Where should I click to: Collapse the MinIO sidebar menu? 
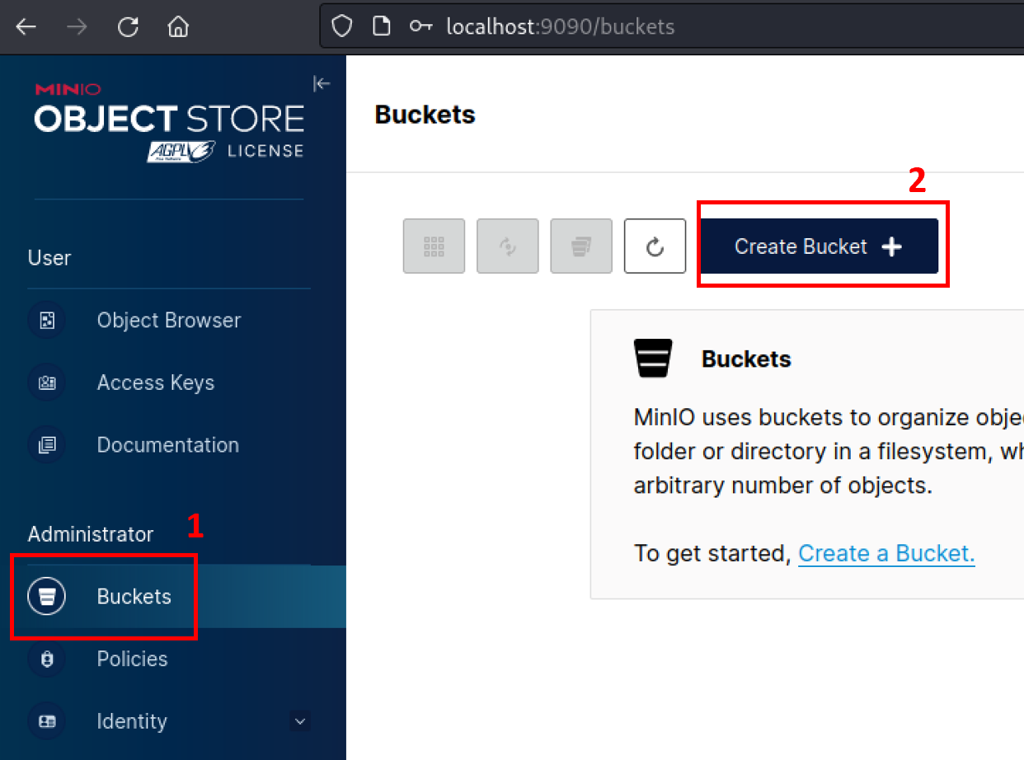(x=322, y=83)
